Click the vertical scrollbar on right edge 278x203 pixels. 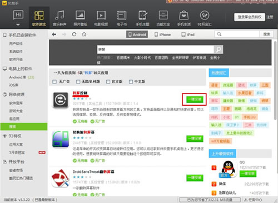point(275,81)
